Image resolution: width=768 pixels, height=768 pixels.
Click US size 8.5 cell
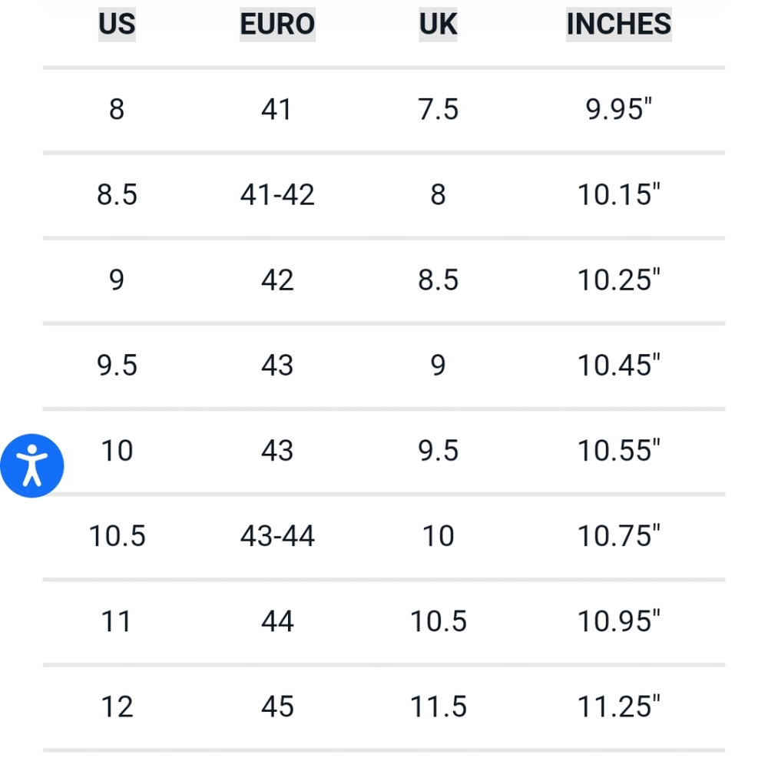pos(117,194)
